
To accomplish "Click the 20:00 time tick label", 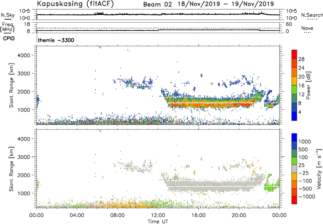I will 239,216.
